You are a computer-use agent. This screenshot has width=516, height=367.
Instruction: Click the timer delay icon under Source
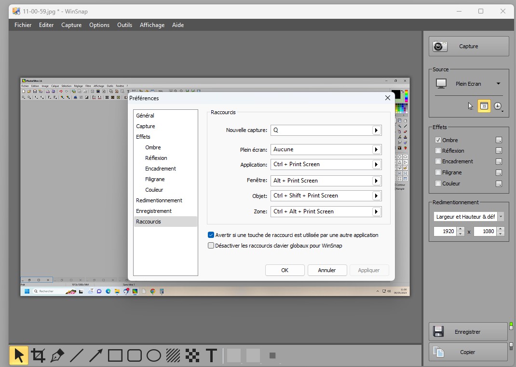point(498,106)
